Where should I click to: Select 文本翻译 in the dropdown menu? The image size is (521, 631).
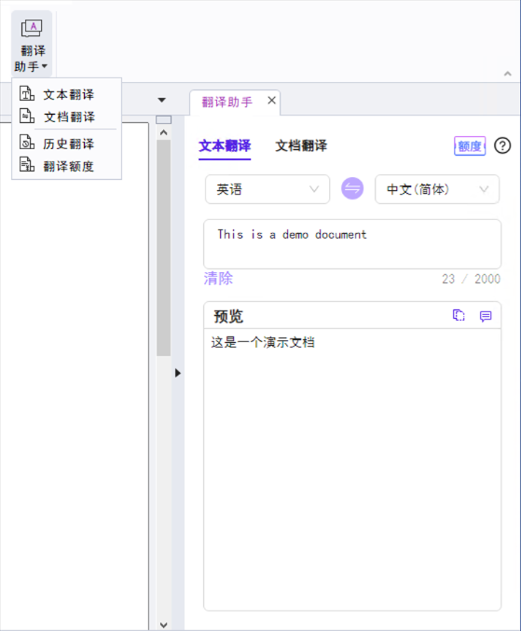tap(66, 94)
